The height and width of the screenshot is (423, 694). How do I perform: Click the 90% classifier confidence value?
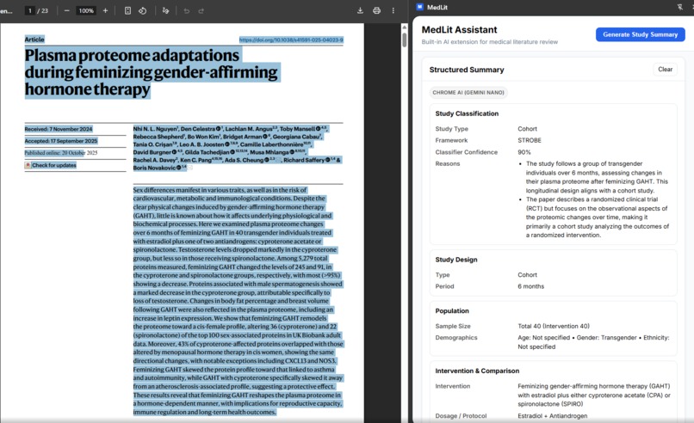pyautogui.click(x=524, y=152)
